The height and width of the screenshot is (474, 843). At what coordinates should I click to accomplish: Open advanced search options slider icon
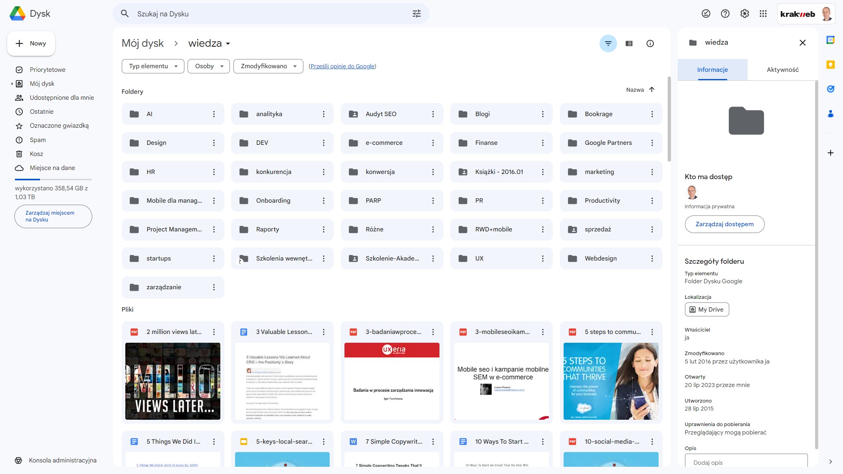point(417,14)
